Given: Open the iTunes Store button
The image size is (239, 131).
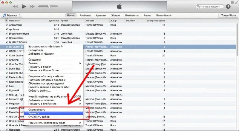Looking at the screenshot, I should click(x=228, y=16).
